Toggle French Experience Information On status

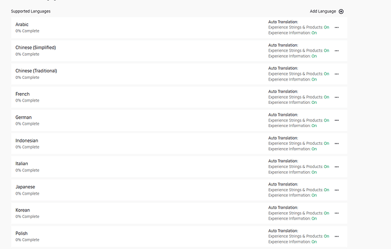click(314, 103)
